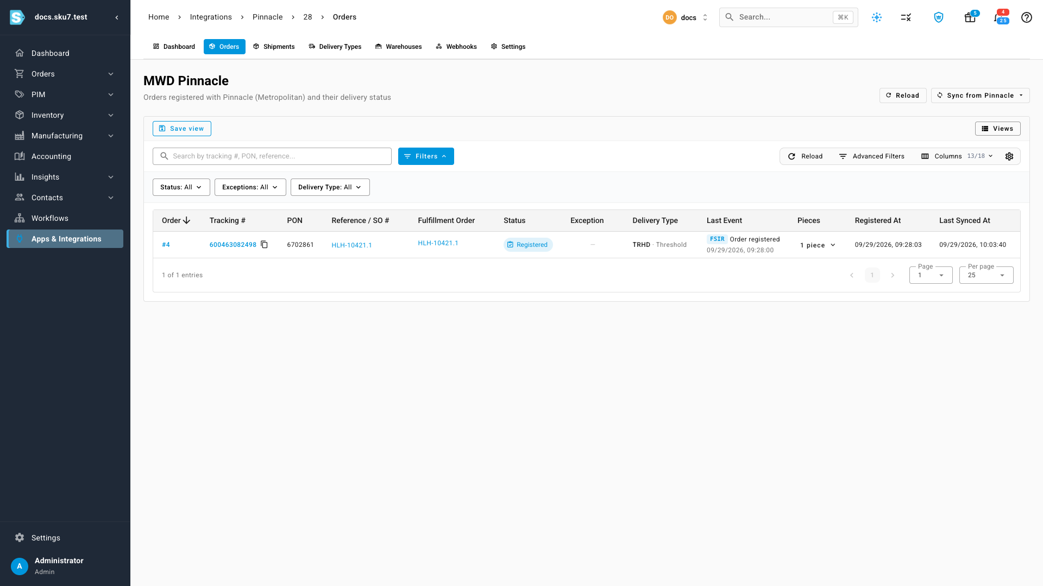Image resolution: width=1043 pixels, height=586 pixels.
Task: Open table settings gear icon
Action: pyautogui.click(x=1009, y=156)
